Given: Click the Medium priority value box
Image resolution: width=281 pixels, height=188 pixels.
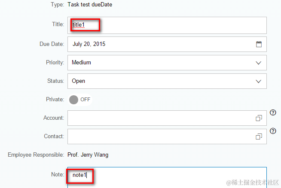Looking at the screenshot, I should (159, 63).
